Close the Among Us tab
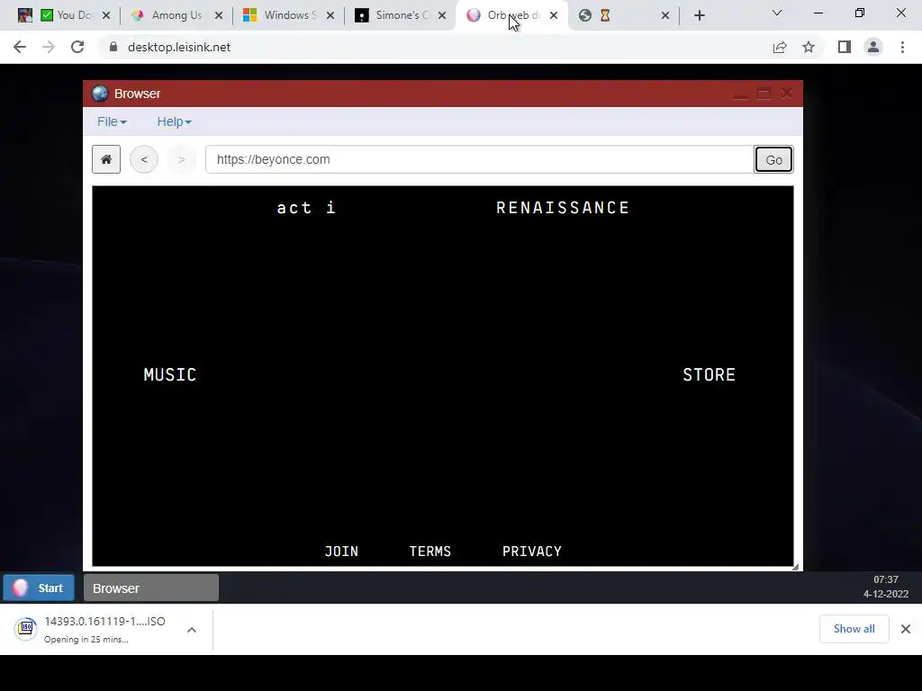This screenshot has width=922, height=691. (219, 16)
